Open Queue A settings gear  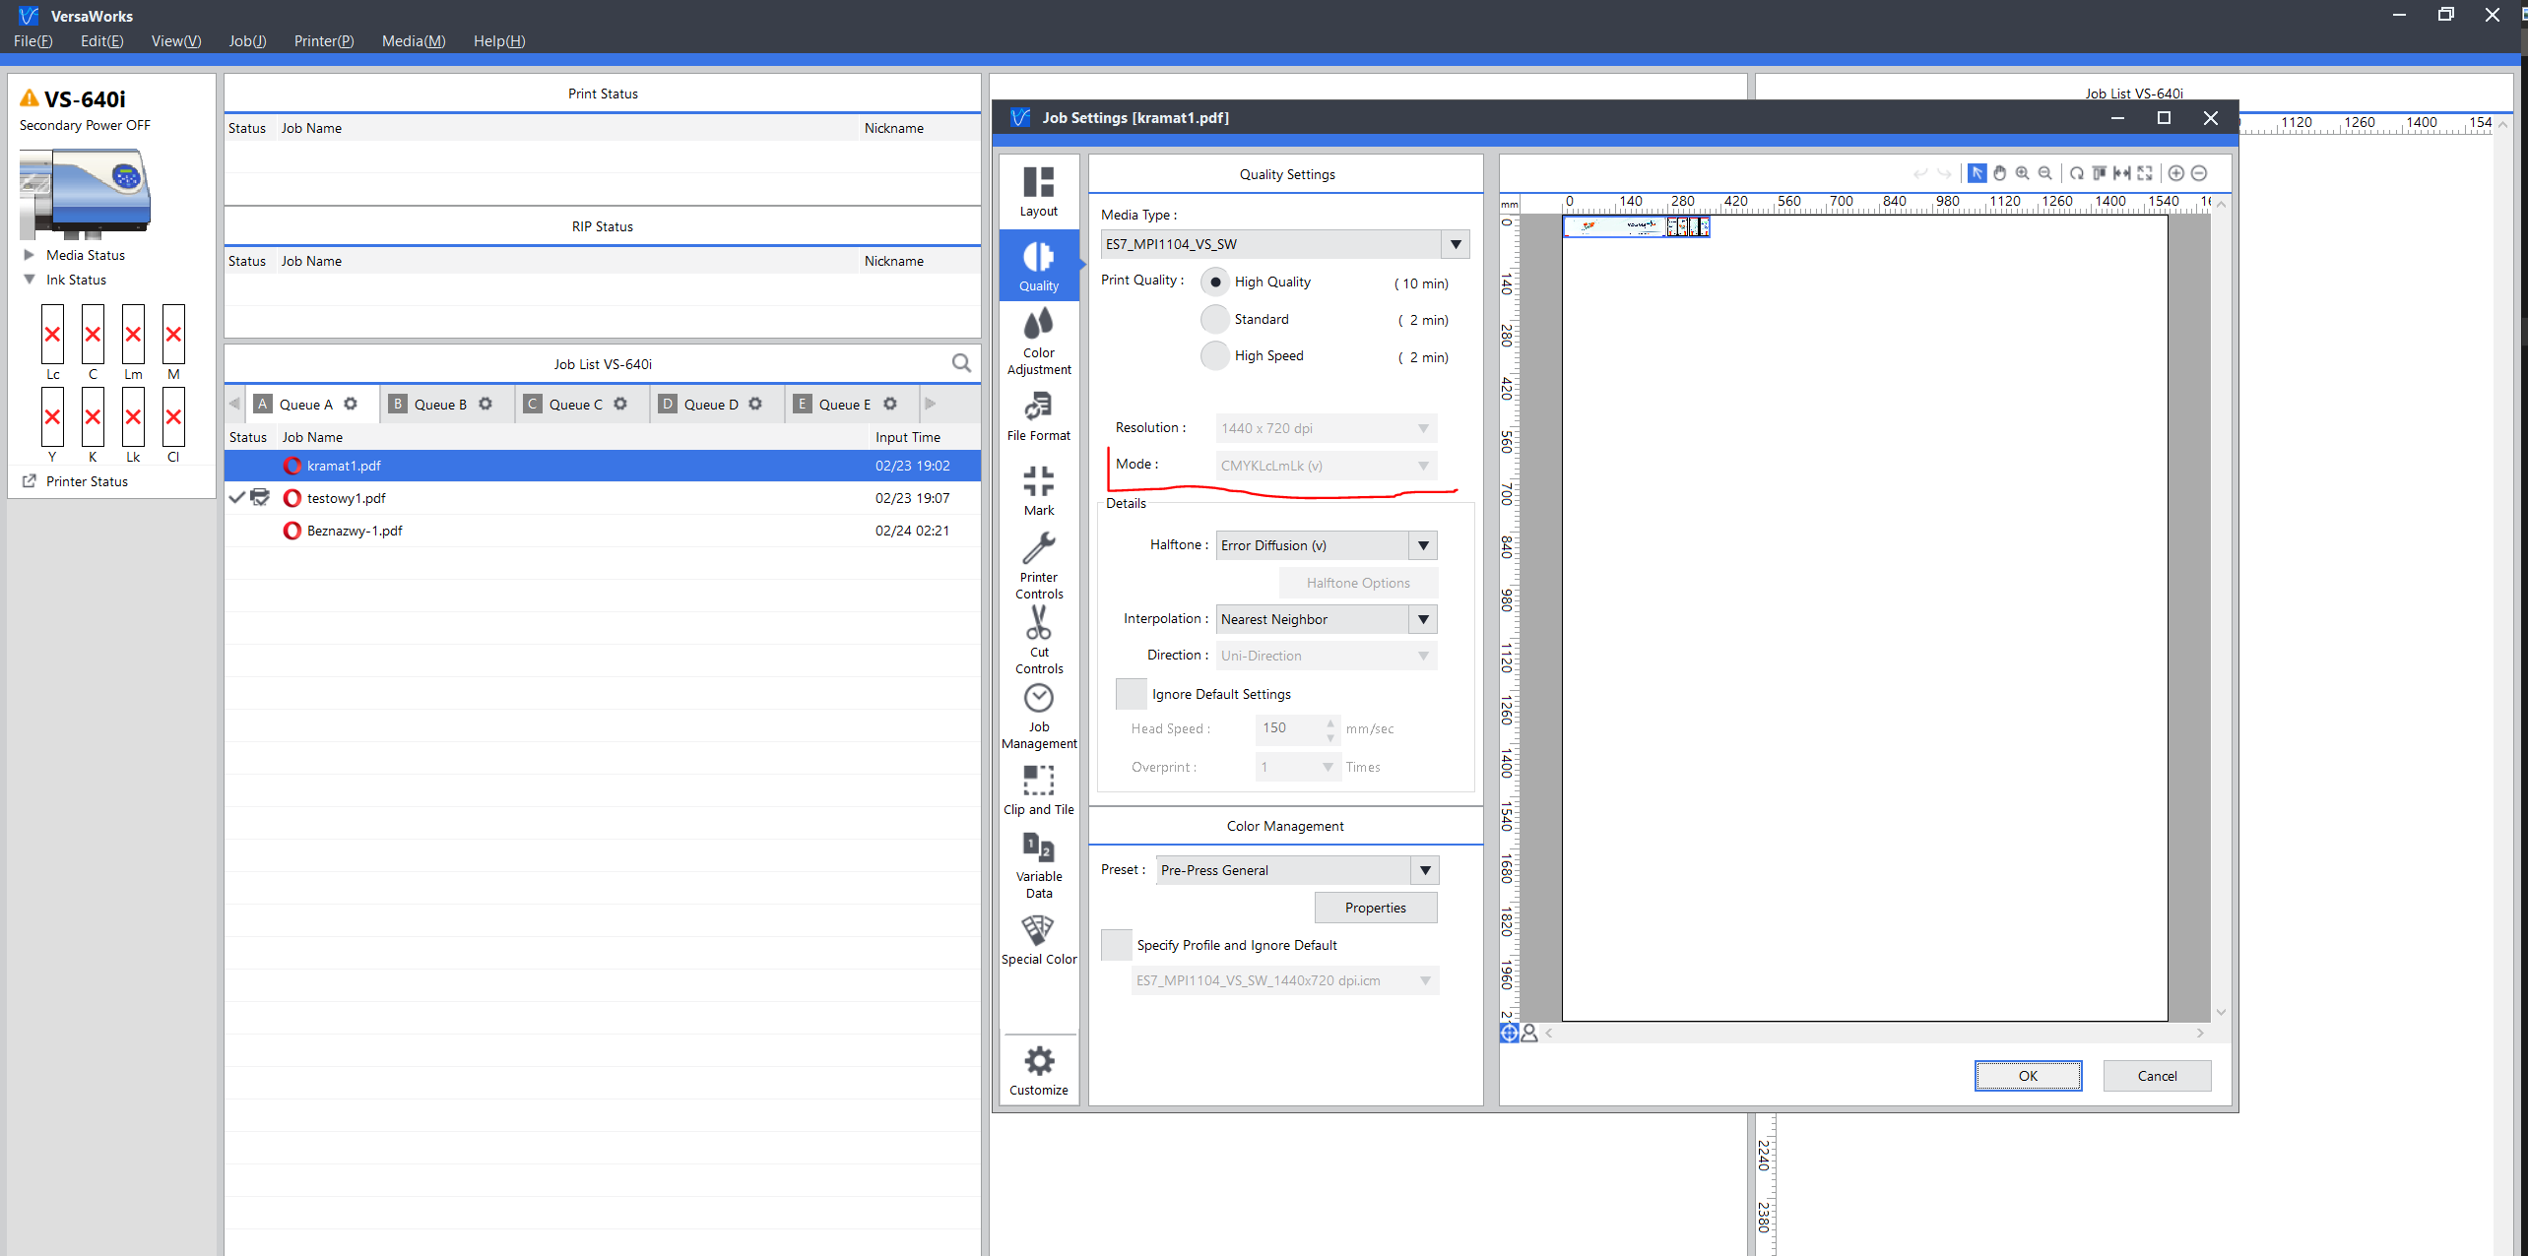(x=351, y=404)
